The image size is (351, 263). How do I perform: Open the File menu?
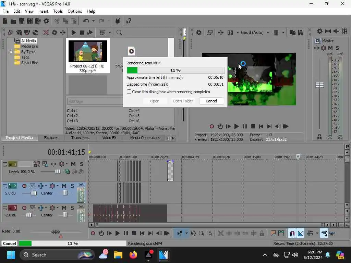tap(5, 11)
